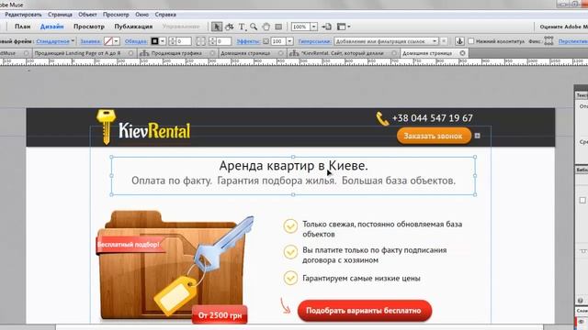This screenshot has height=330, width=588.
Task: Click the anchor link icon
Action: point(459,41)
